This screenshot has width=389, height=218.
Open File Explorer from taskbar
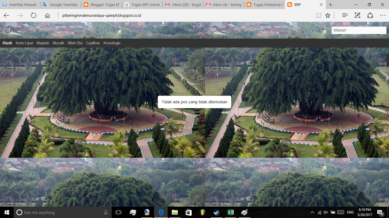click(x=175, y=212)
